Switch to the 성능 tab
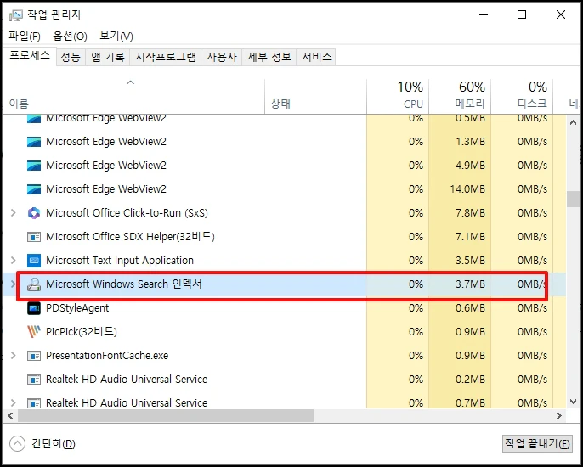This screenshot has height=467, width=583. (71, 57)
